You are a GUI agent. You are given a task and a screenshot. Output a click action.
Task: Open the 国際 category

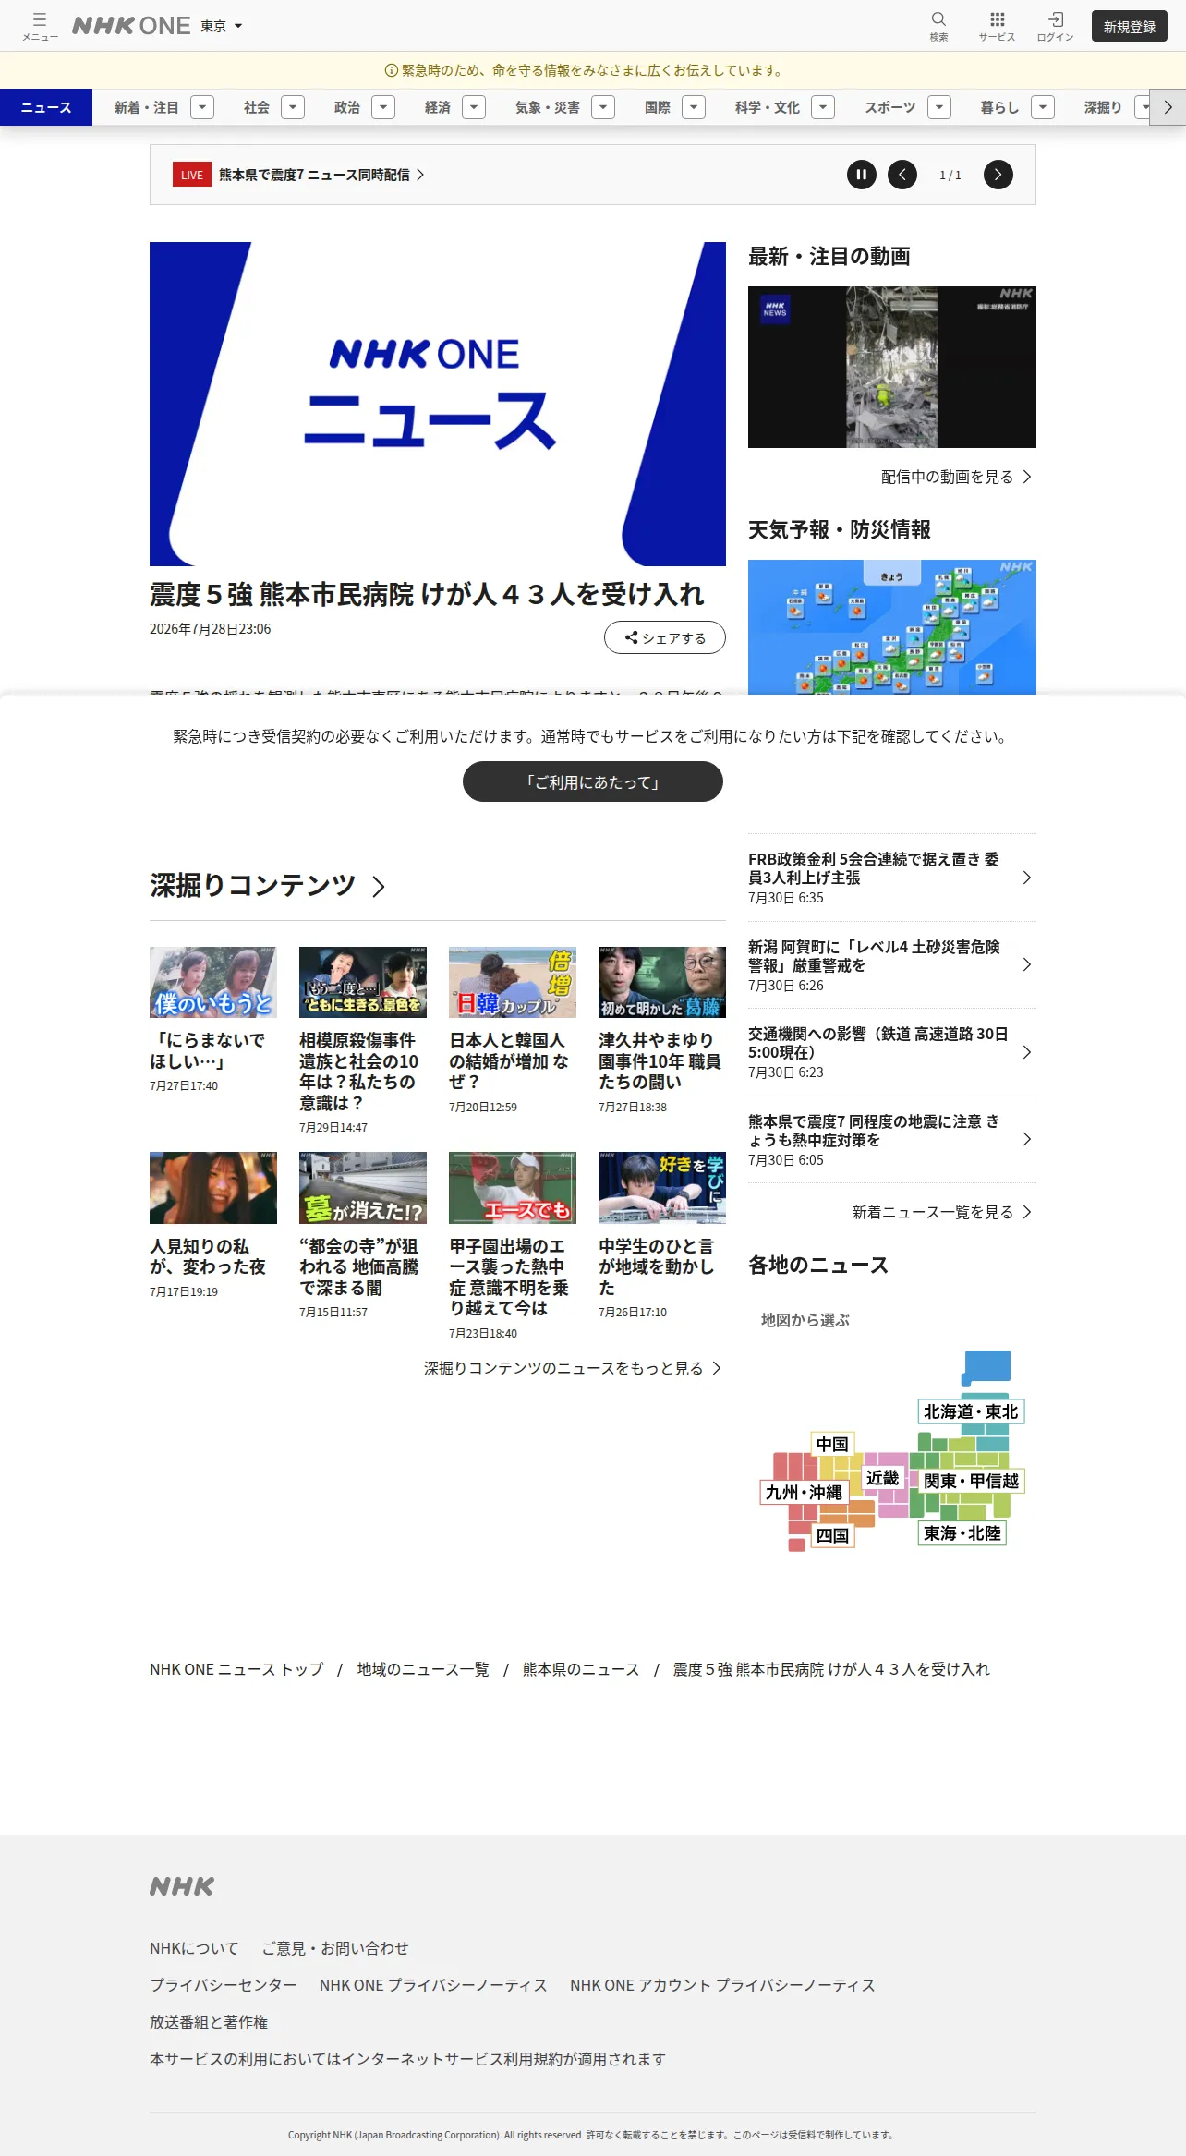click(658, 107)
